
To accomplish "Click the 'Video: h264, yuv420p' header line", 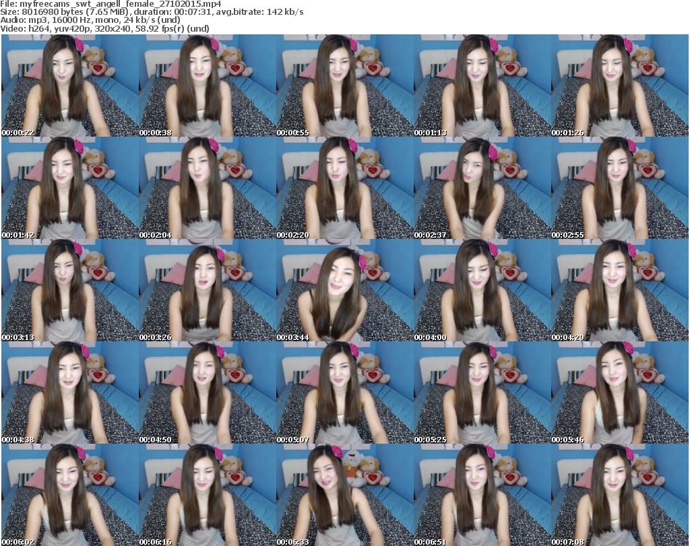I will tap(104, 28).
